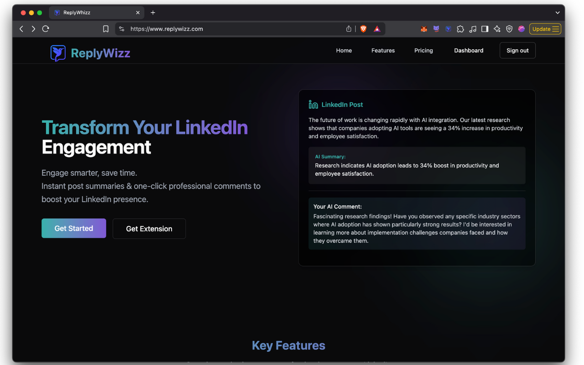This screenshot has width=584, height=365.
Task: Click the Get Extension button
Action: tap(149, 229)
